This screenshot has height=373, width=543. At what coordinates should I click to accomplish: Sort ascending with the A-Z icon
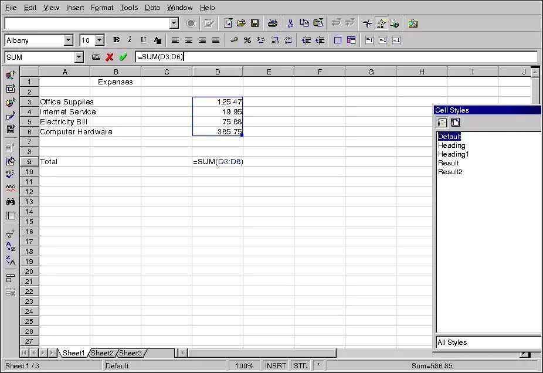11,247
